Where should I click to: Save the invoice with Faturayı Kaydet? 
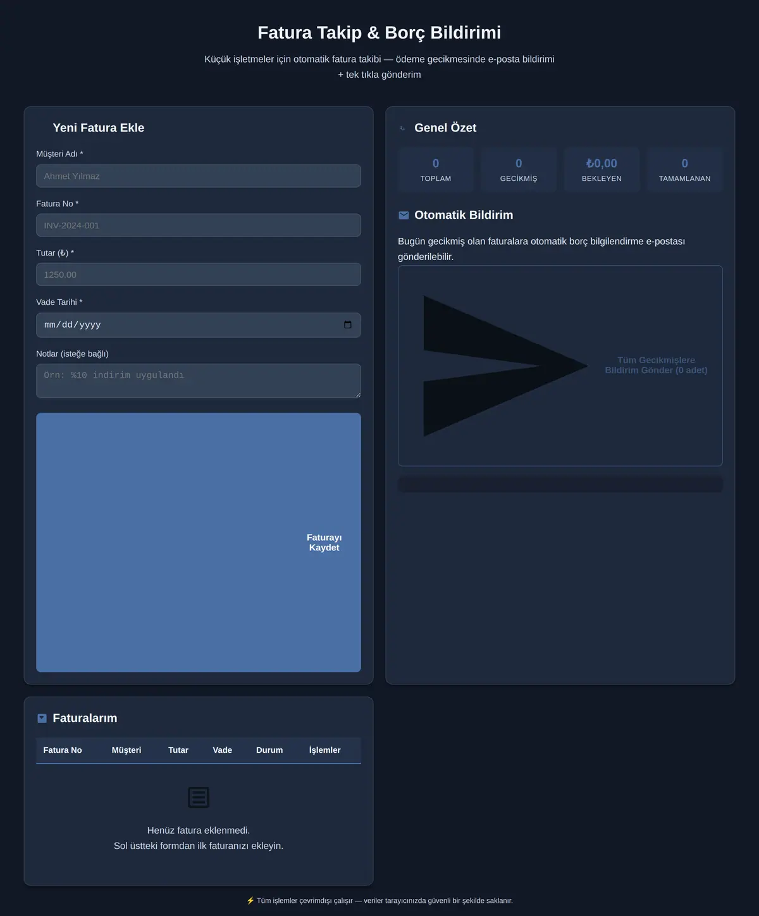(199, 542)
